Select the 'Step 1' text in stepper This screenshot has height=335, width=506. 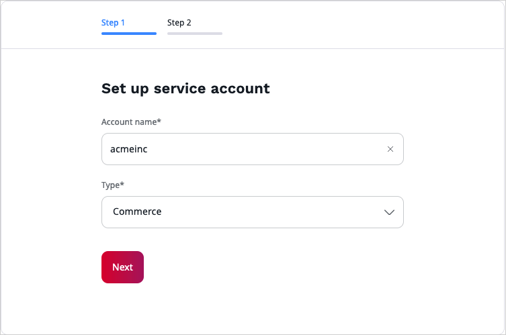click(x=113, y=23)
